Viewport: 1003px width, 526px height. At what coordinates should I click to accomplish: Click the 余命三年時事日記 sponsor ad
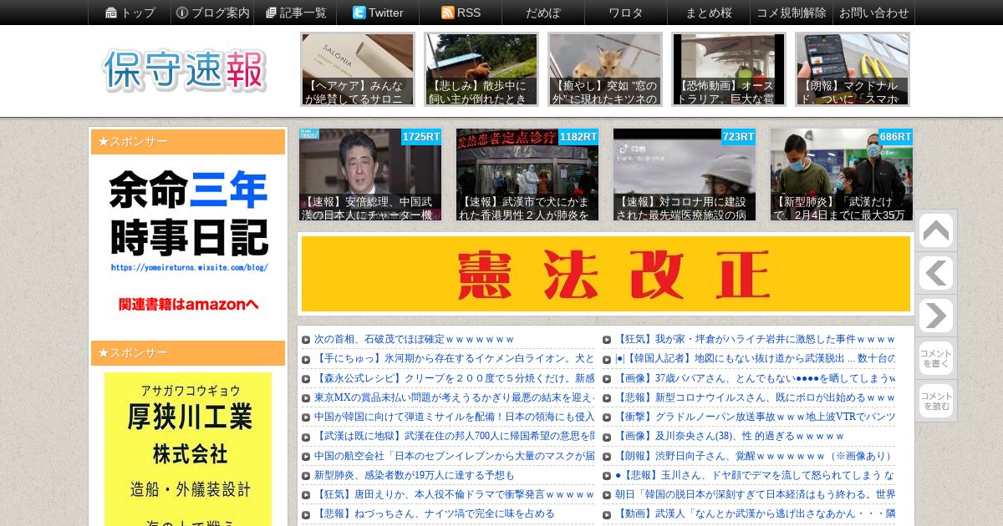188,242
